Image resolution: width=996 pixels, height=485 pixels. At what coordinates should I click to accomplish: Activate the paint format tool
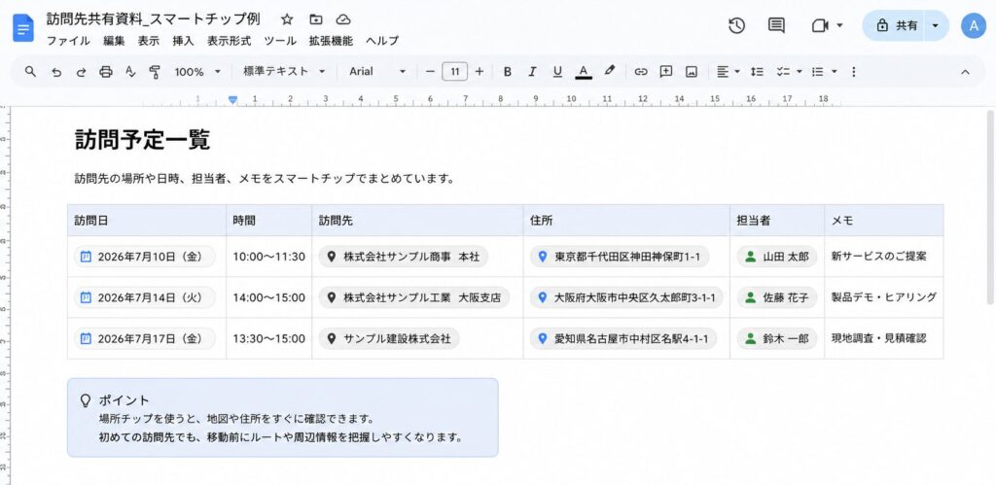(x=155, y=72)
